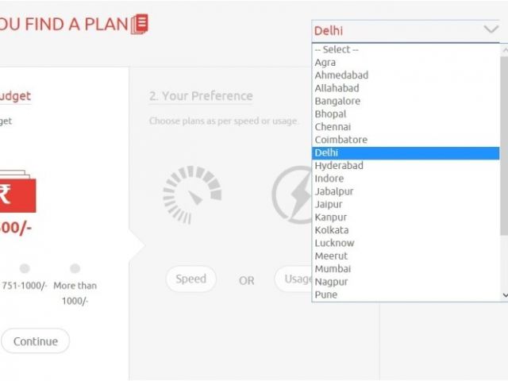Screen dimensions: 508x381
Task: Select Kolkata from the dropdown options
Action: pos(333,229)
